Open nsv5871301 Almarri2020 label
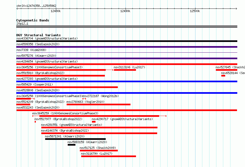Image resolution: width=245 pixels, height=167 pixels. 65,136
